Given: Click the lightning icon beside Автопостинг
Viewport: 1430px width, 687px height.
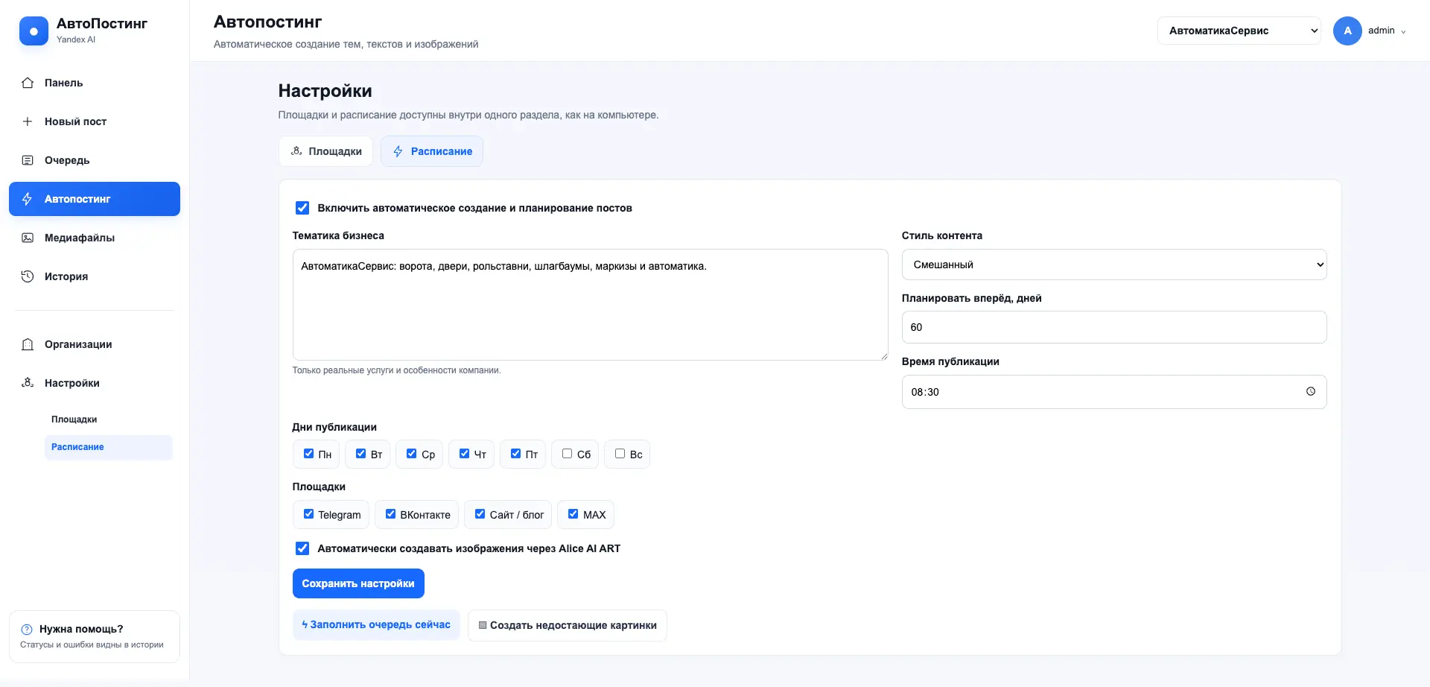Looking at the screenshot, I should (28, 199).
